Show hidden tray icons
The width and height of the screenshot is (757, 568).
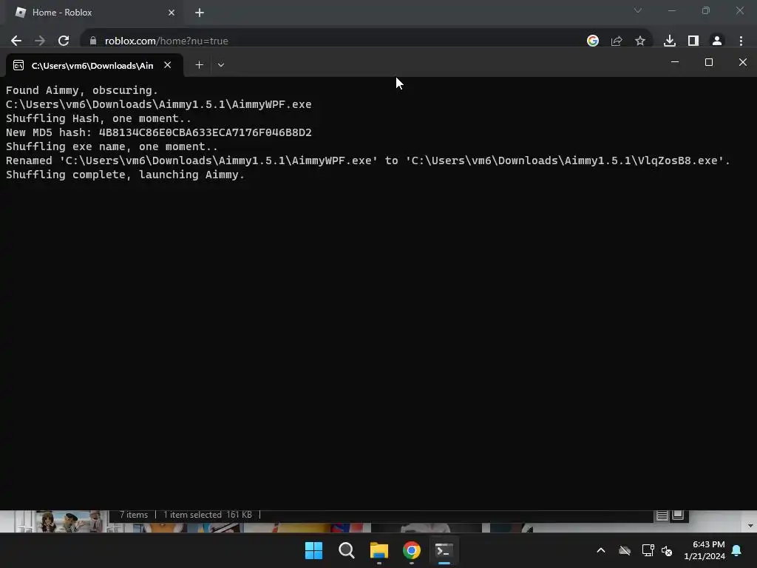[x=601, y=550]
